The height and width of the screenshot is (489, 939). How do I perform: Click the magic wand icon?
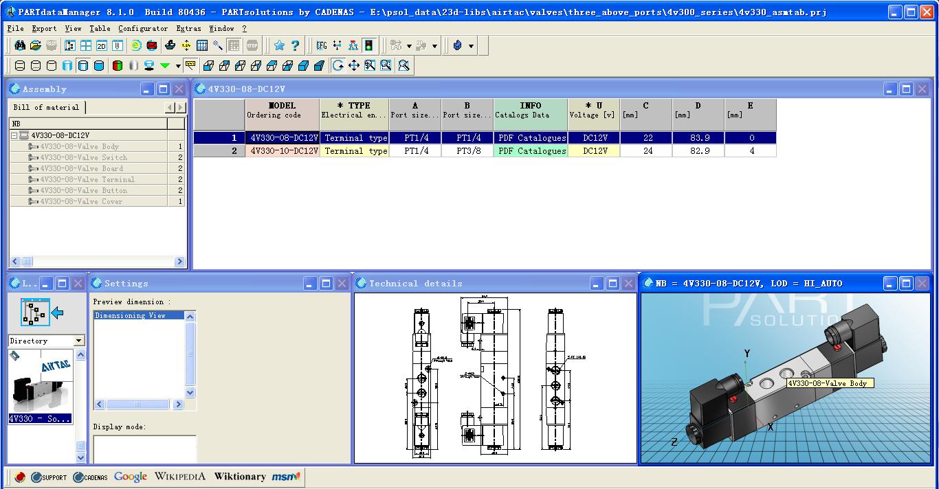tap(218, 45)
